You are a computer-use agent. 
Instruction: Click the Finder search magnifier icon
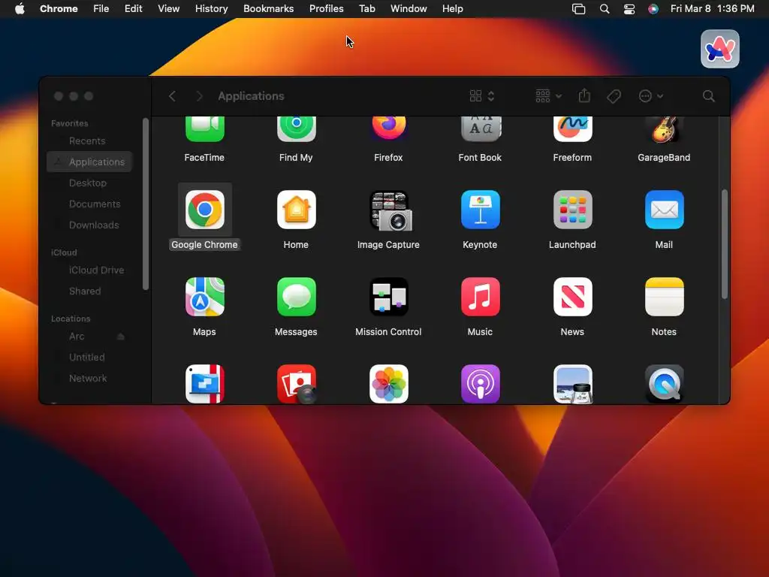point(708,96)
